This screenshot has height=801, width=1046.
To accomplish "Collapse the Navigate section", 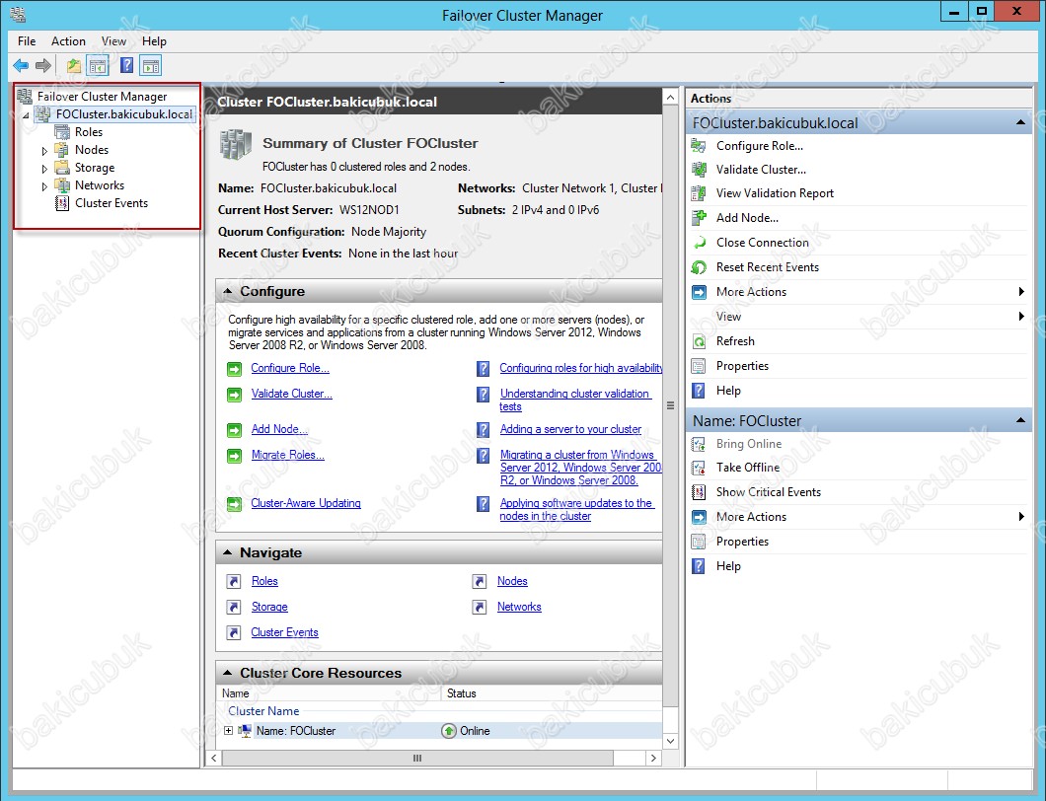I will click(228, 552).
